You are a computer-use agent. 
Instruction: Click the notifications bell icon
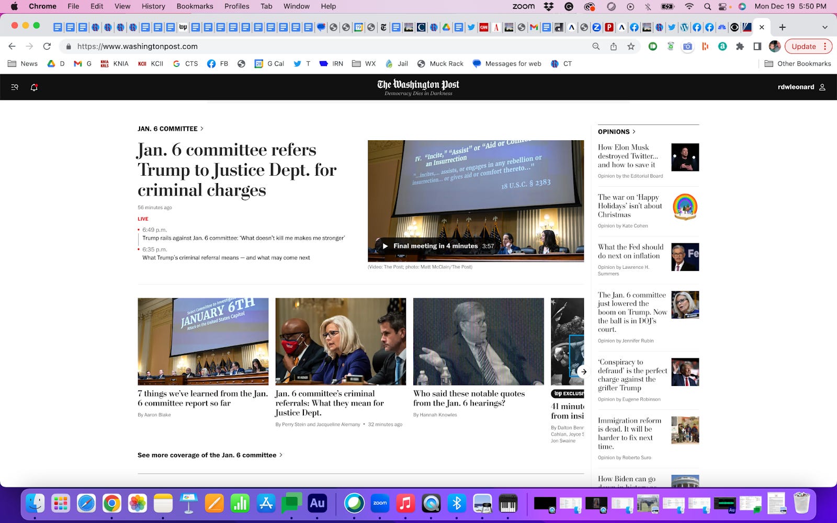coord(34,87)
